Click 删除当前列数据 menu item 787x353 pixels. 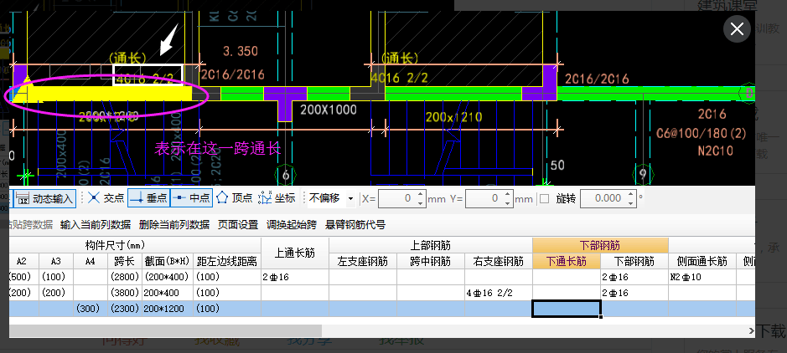[x=174, y=225]
